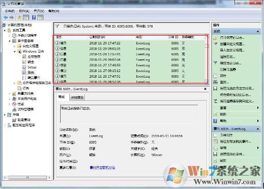The width and height of the screenshot is (264, 189).
Task: Select 设备管理器 in the tree
Action: coord(26,109)
